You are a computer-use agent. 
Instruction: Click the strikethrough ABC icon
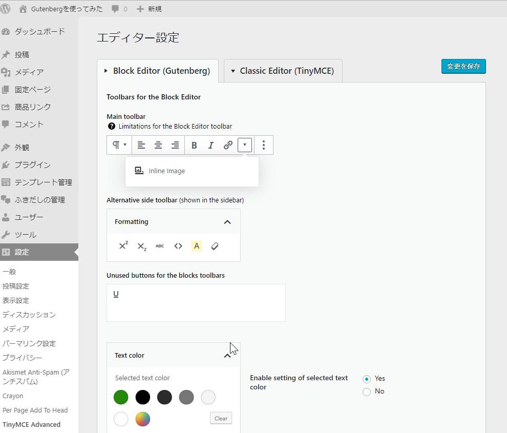160,246
